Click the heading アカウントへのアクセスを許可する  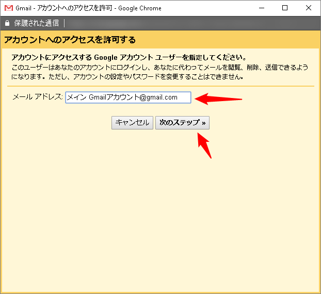70,40
